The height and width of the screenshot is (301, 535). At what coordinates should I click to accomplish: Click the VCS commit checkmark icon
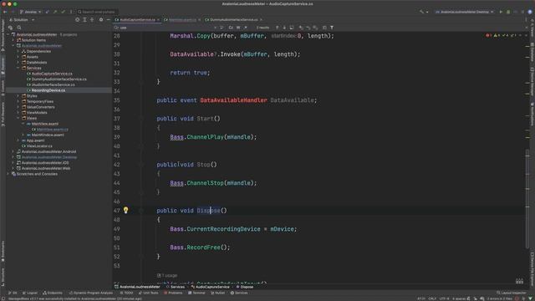pyautogui.click(x=63, y=12)
